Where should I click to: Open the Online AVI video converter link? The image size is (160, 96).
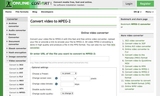[138, 46]
